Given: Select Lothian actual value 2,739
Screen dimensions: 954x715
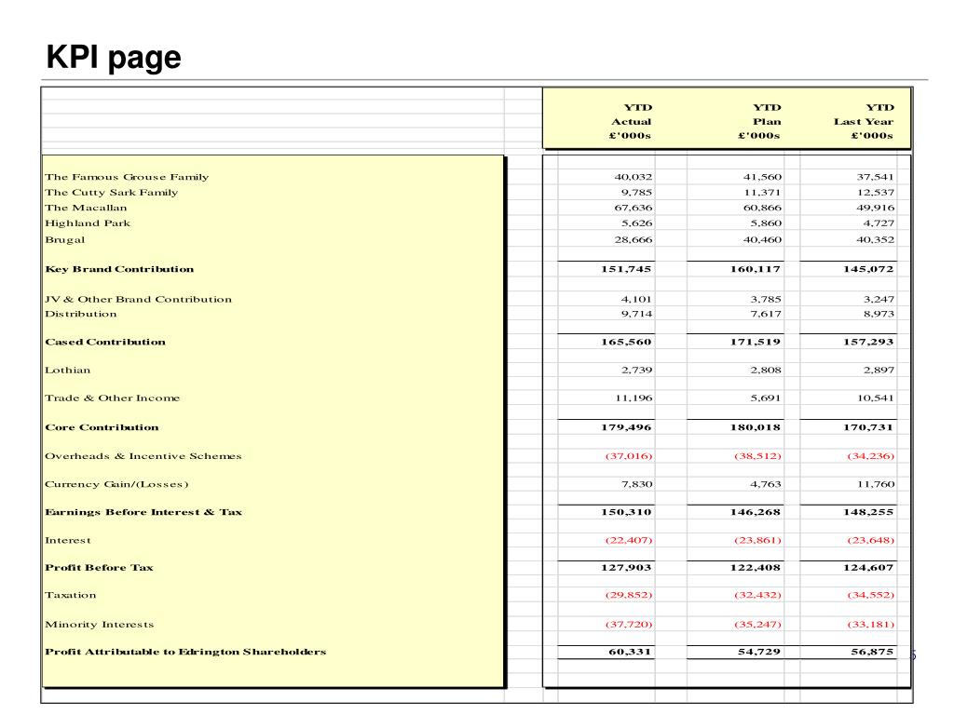Looking at the screenshot, I should (x=636, y=370).
